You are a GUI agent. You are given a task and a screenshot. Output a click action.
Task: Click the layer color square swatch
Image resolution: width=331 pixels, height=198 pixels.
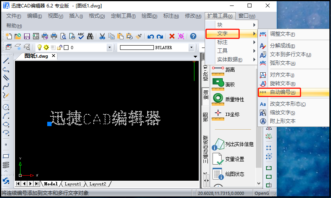pos(66,48)
